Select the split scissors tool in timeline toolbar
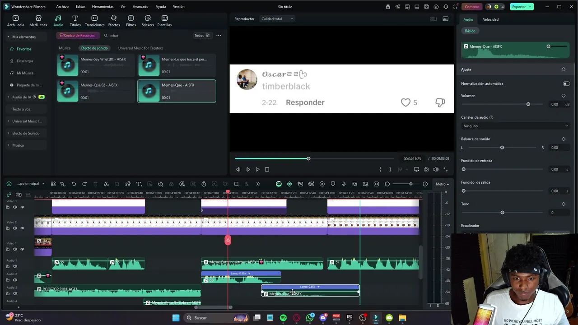The width and height of the screenshot is (578, 325). [106, 184]
